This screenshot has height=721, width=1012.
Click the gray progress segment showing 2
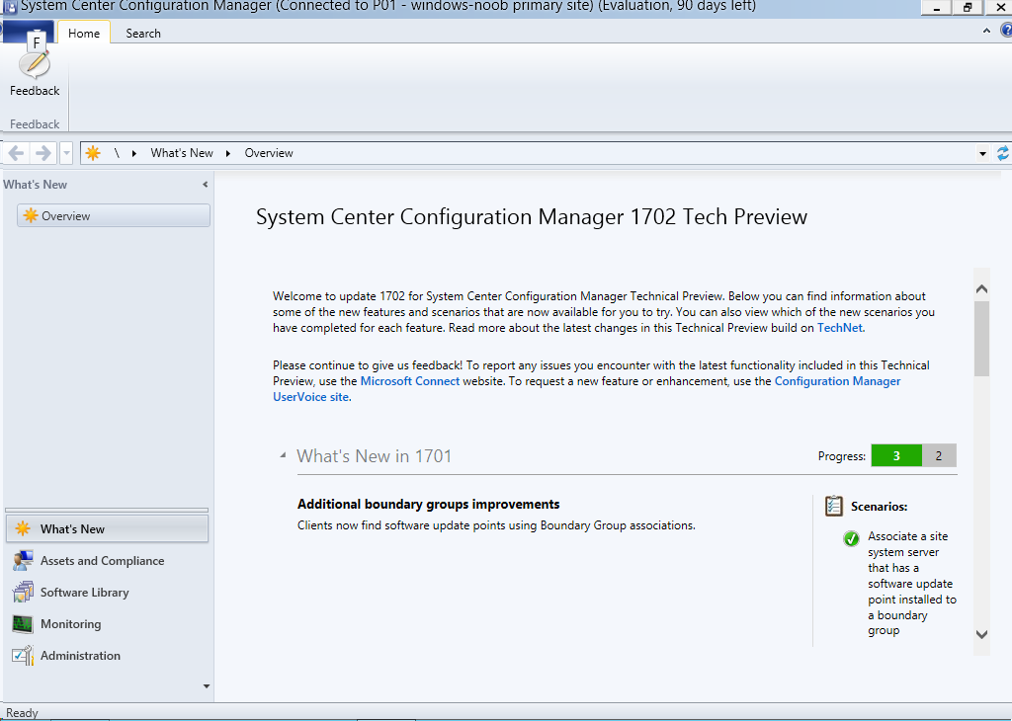click(x=939, y=456)
